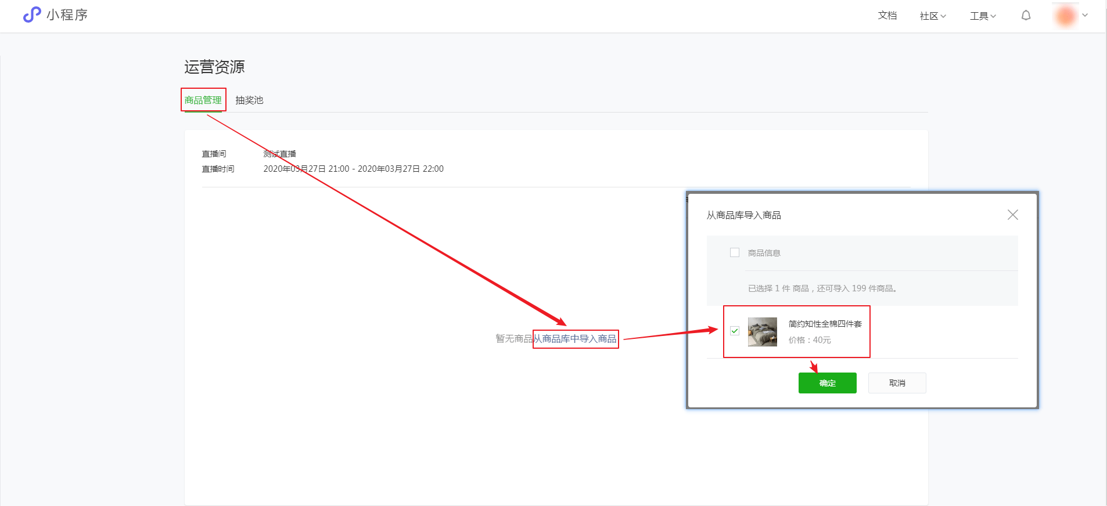Close the 从商品库导入商品 dialog

(1012, 215)
